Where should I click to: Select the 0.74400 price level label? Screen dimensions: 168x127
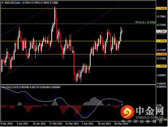(x=162, y=8)
